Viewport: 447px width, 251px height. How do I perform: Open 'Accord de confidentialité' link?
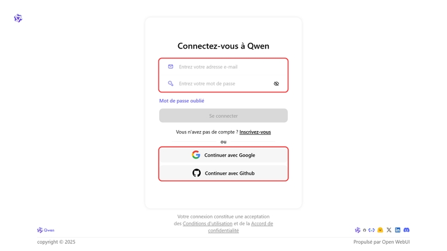click(x=241, y=227)
